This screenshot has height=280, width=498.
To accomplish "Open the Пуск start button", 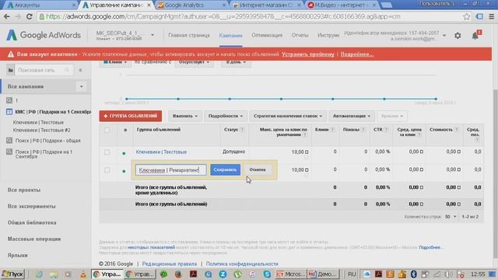I will [12, 274].
